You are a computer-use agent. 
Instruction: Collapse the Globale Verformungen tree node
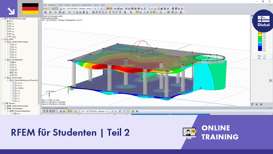click(2, 19)
